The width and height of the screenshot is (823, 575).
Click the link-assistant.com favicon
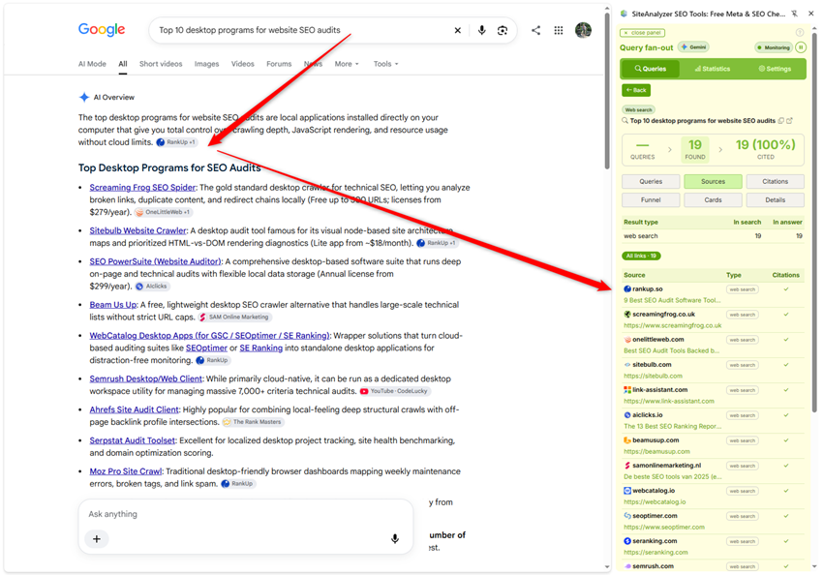coord(627,390)
